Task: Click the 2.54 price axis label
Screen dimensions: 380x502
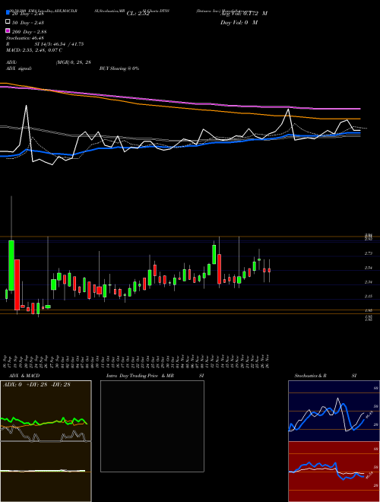Action: pyautogui.click(x=369, y=268)
